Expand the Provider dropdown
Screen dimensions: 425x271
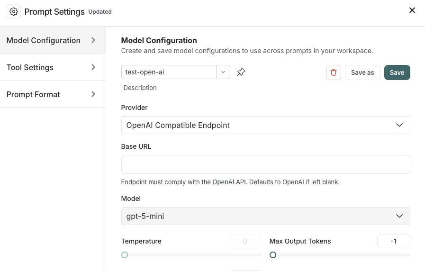[399, 125]
